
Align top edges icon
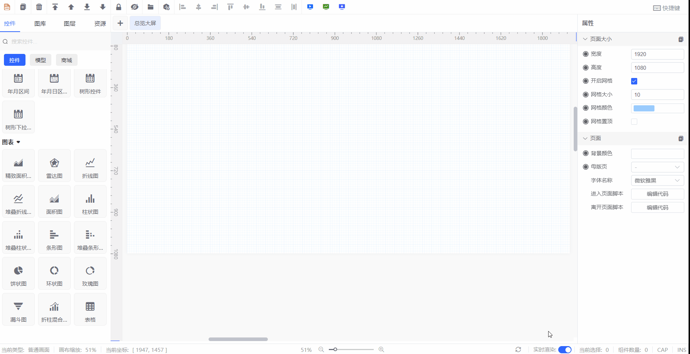pyautogui.click(x=230, y=7)
